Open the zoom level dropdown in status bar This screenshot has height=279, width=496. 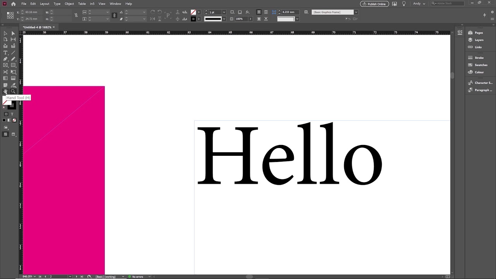pos(35,277)
